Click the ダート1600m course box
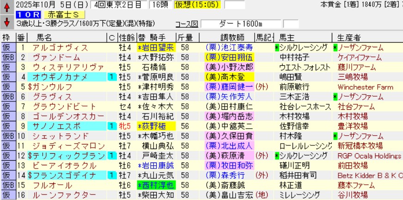Viewport: 403px width, 200px height. 241,24
